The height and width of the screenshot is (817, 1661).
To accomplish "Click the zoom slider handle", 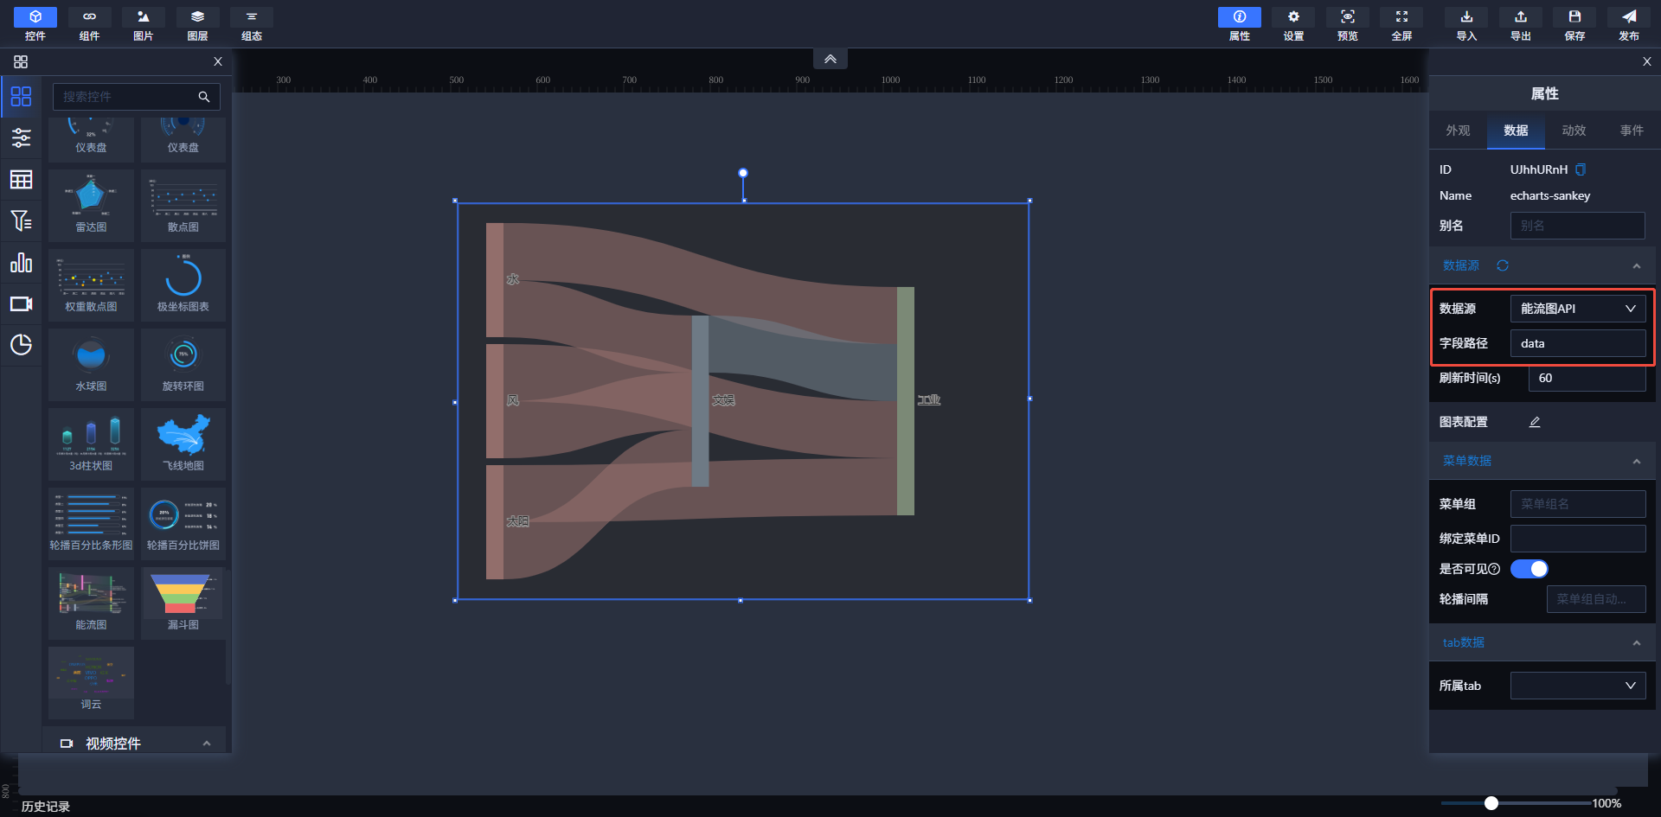I will (1491, 803).
